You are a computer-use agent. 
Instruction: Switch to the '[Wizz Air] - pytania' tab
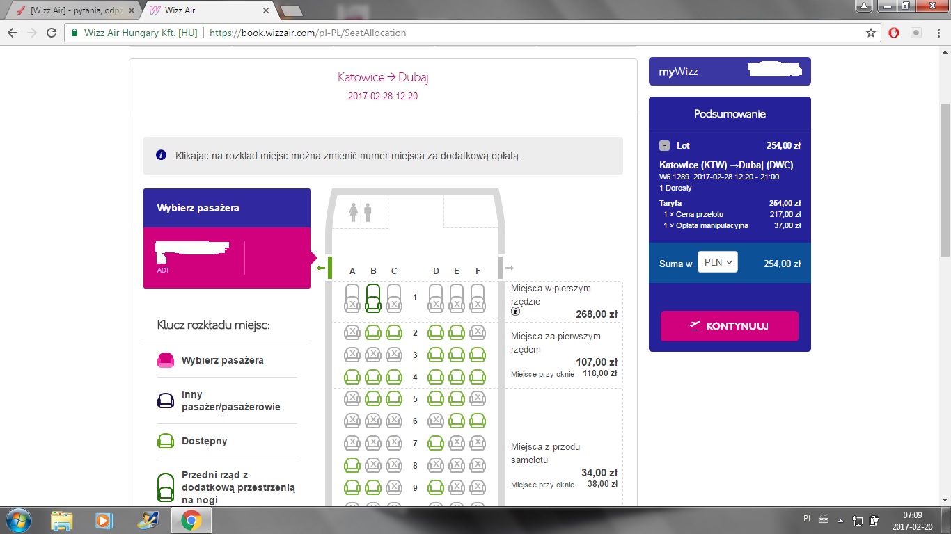point(72,11)
